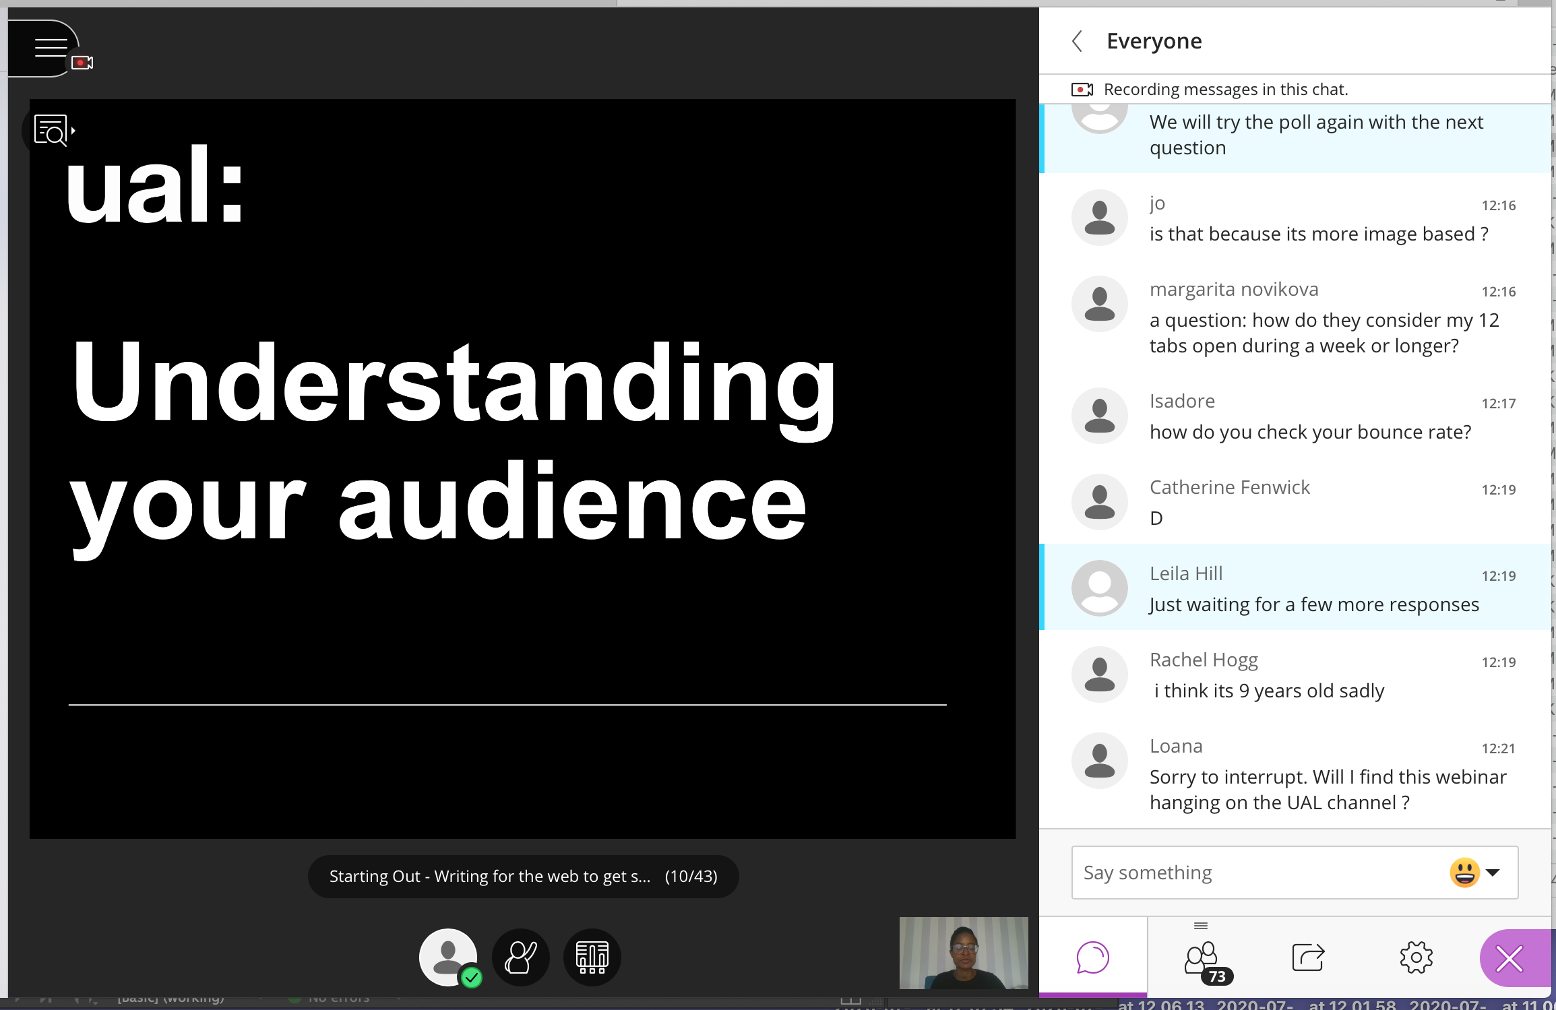Switch to the Chat tab
The height and width of the screenshot is (1010, 1556).
point(1092,957)
